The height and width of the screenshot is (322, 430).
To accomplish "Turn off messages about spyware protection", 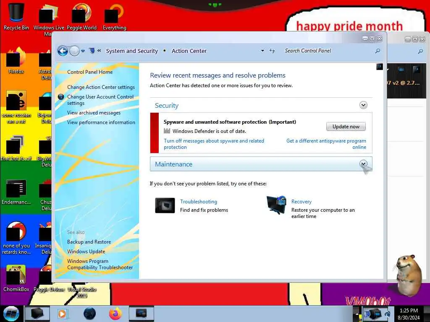I will 214,144.
